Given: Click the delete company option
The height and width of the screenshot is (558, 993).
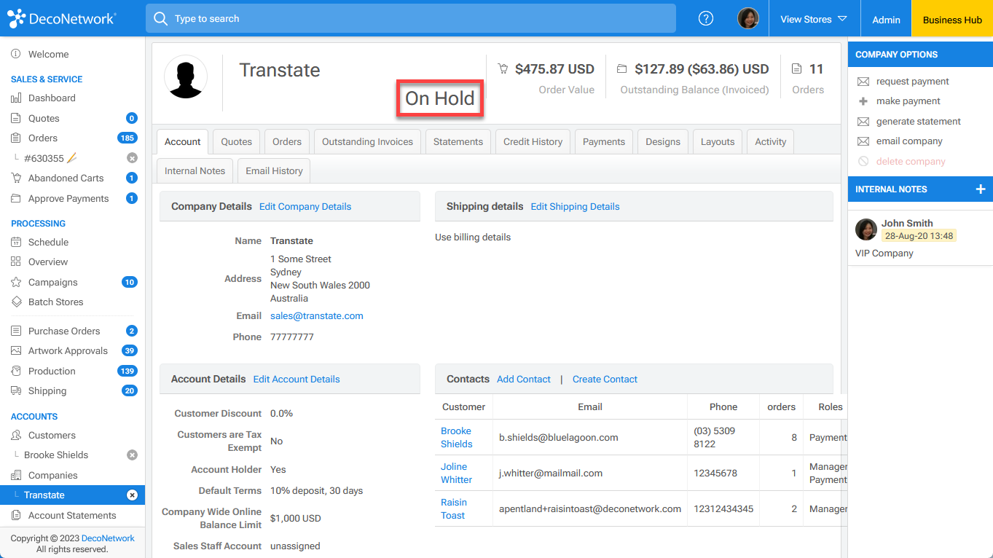Looking at the screenshot, I should click(x=911, y=162).
